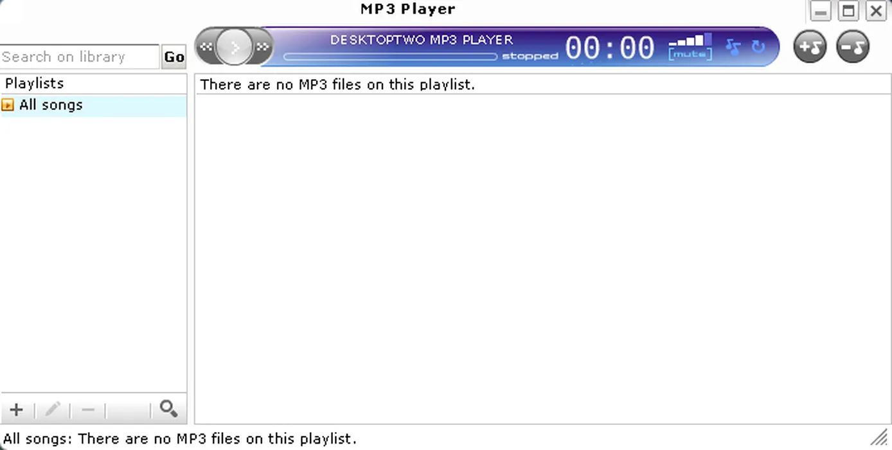The height and width of the screenshot is (450, 892).
Task: Mute the player audio
Action: coord(690,55)
